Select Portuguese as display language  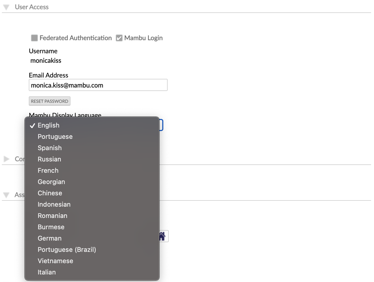coord(55,136)
